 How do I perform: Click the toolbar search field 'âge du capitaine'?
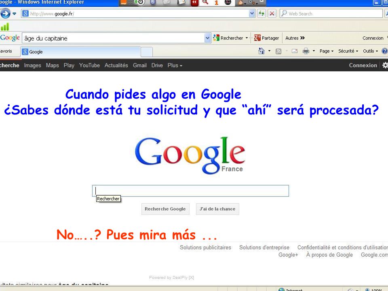(114, 38)
